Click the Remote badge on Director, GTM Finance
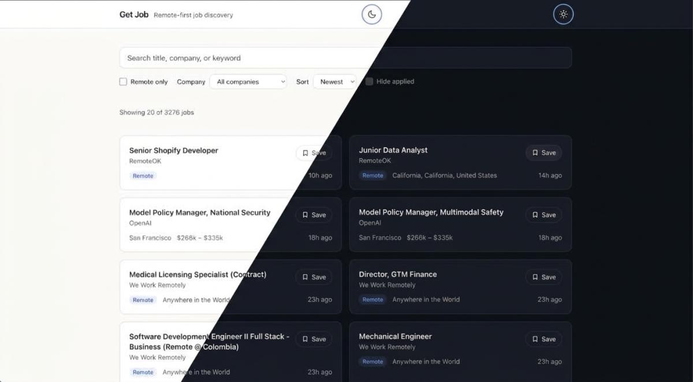Viewport: 693px width, 382px height. [372, 299]
